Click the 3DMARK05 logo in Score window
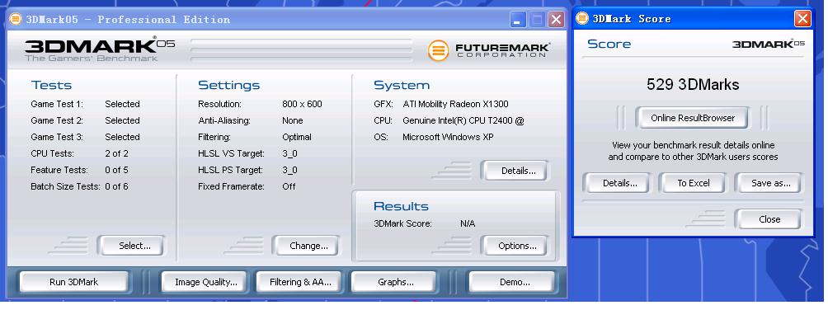Image resolution: width=828 pixels, height=310 pixels. pyautogui.click(x=769, y=44)
